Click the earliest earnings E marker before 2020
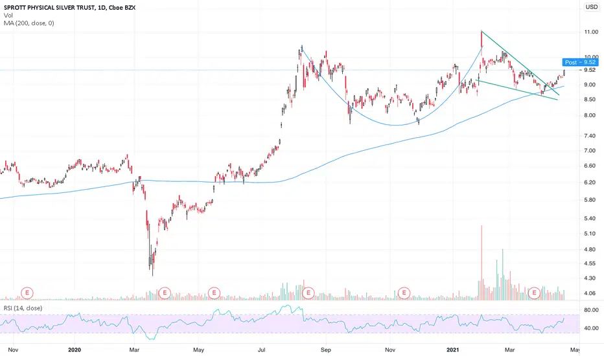This screenshot has width=604, height=356. (27, 293)
